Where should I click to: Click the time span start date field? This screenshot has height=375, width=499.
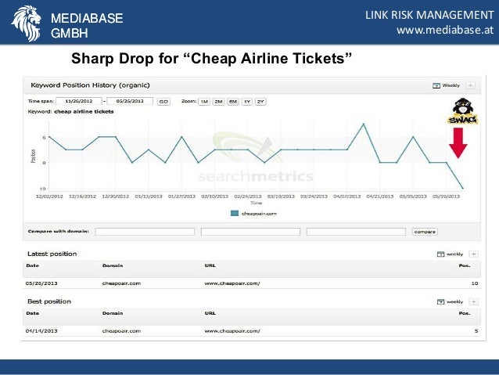point(79,101)
